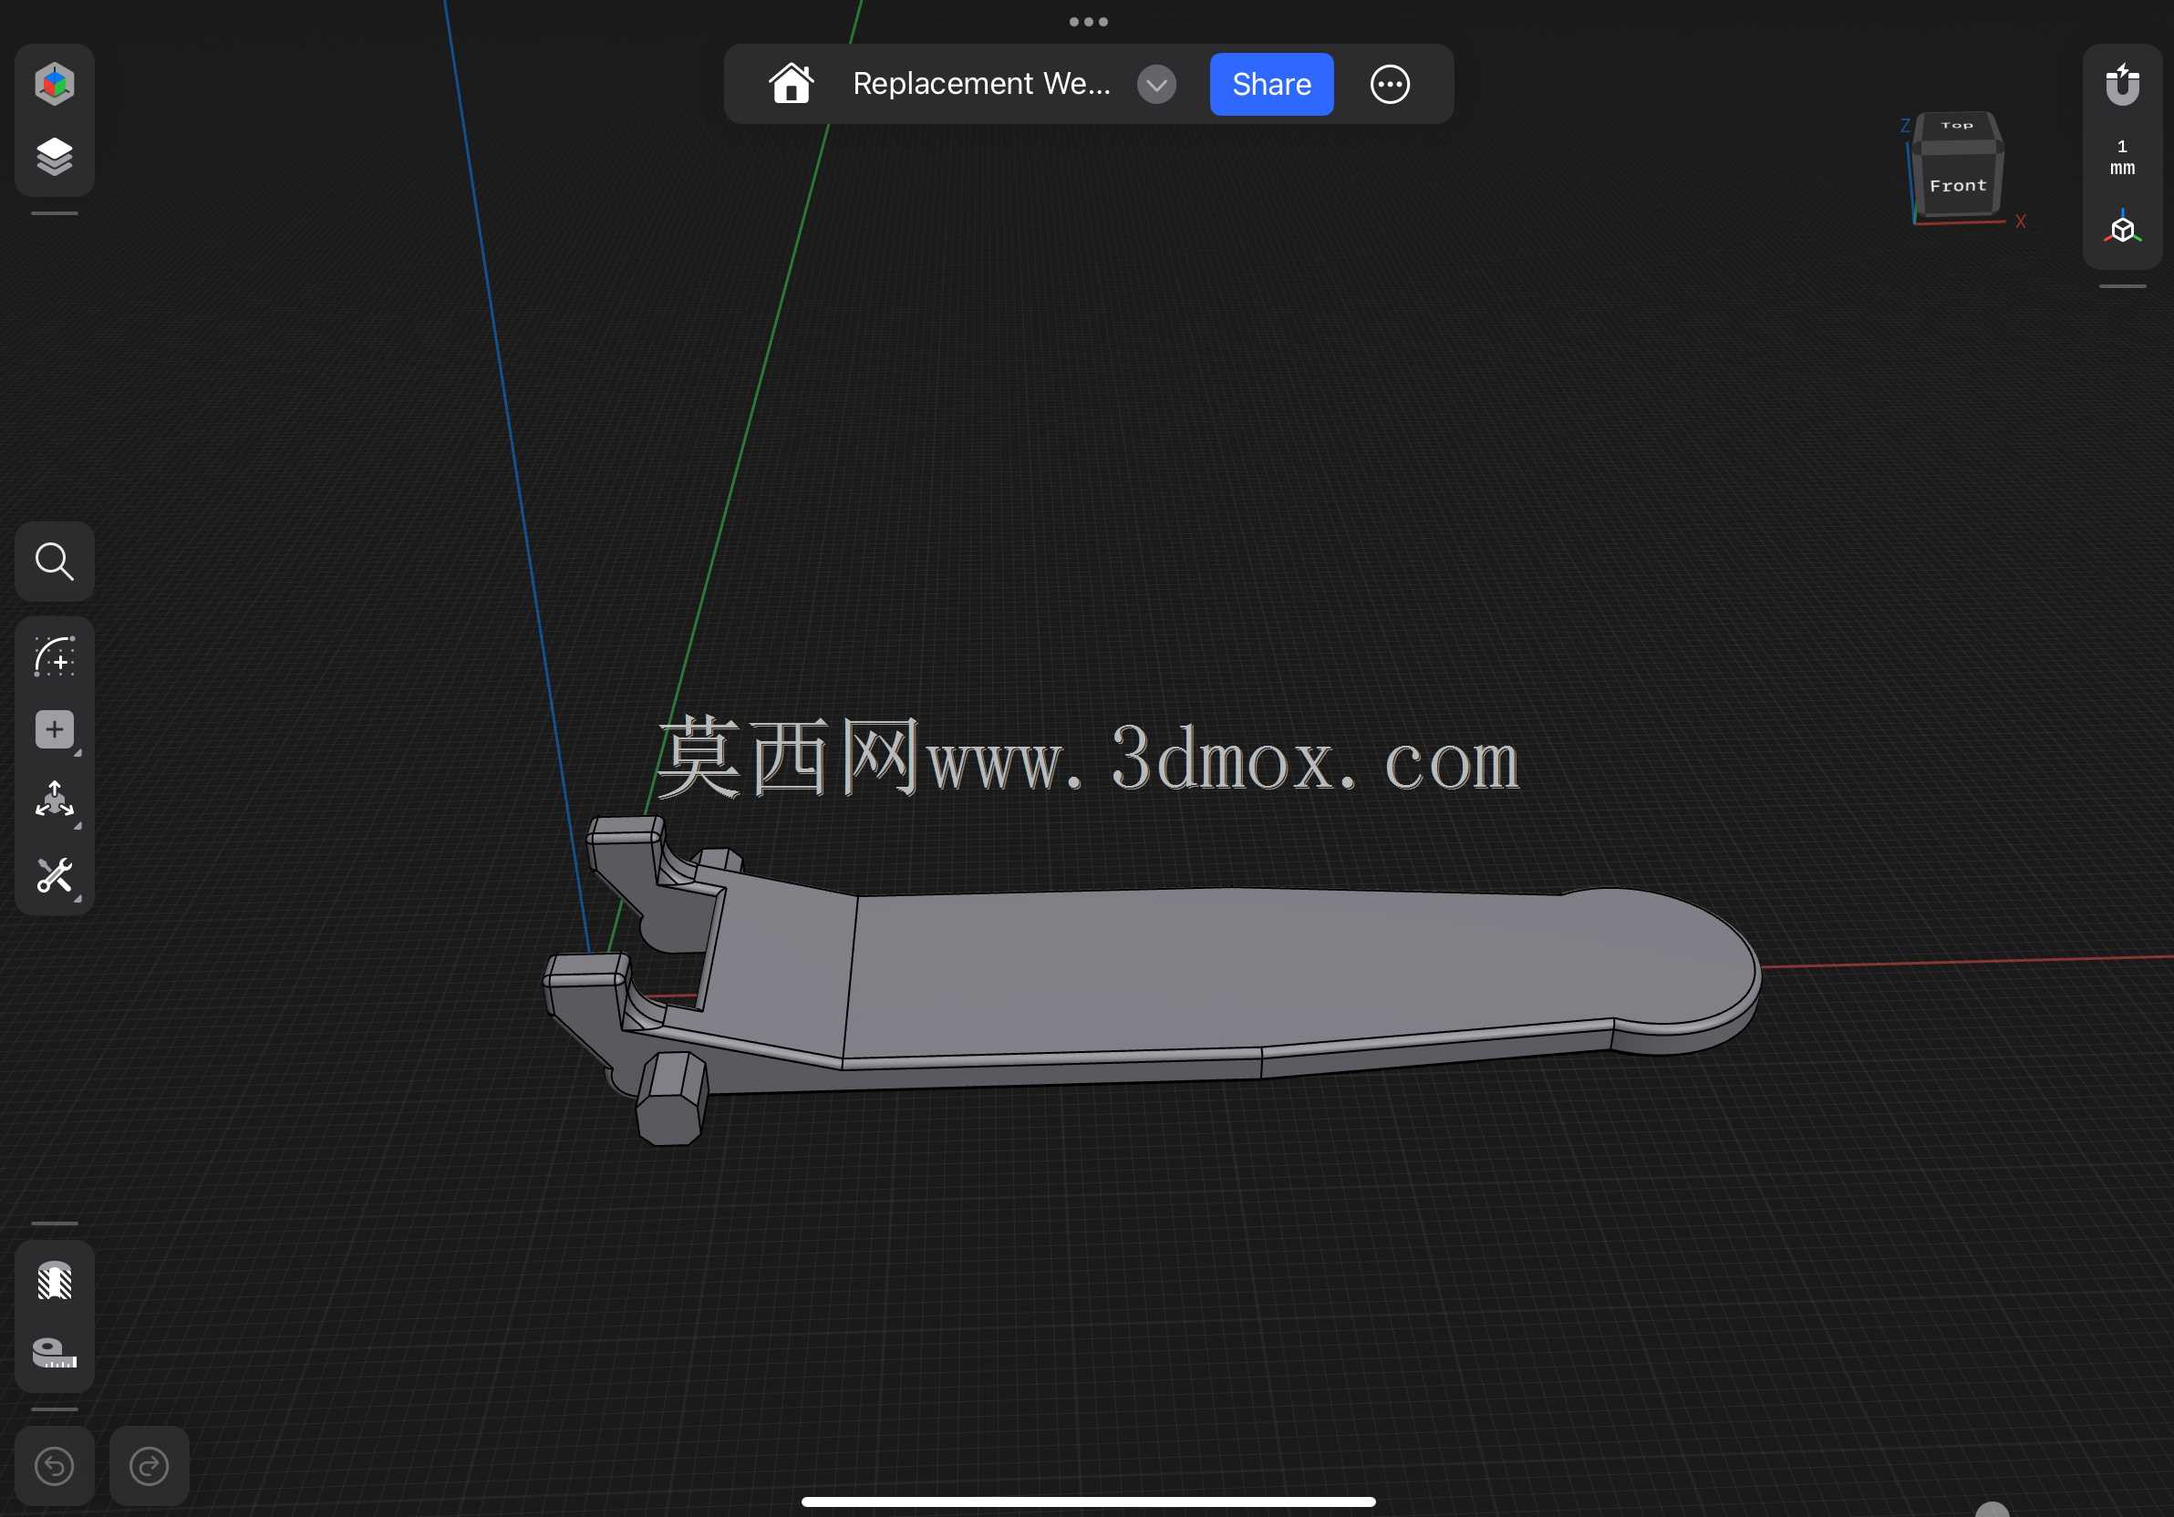The height and width of the screenshot is (1517, 2174).
Task: Click the Replacement We... document title
Action: pos(981,83)
